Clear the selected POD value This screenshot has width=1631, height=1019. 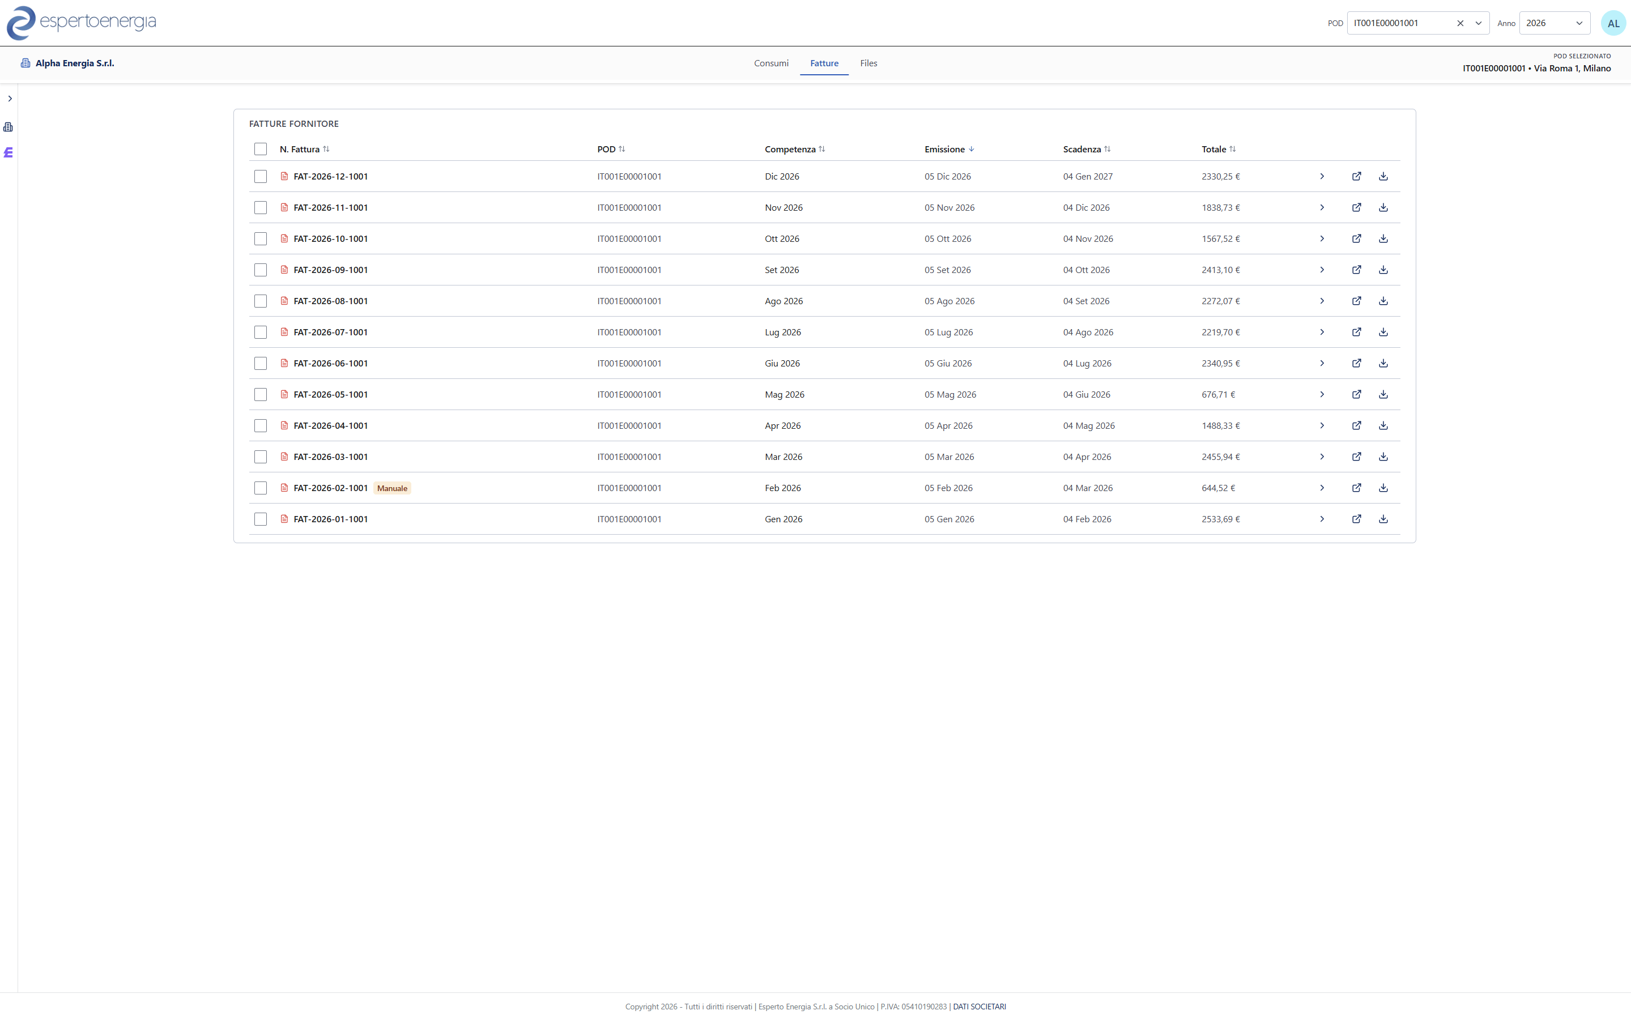1460,23
